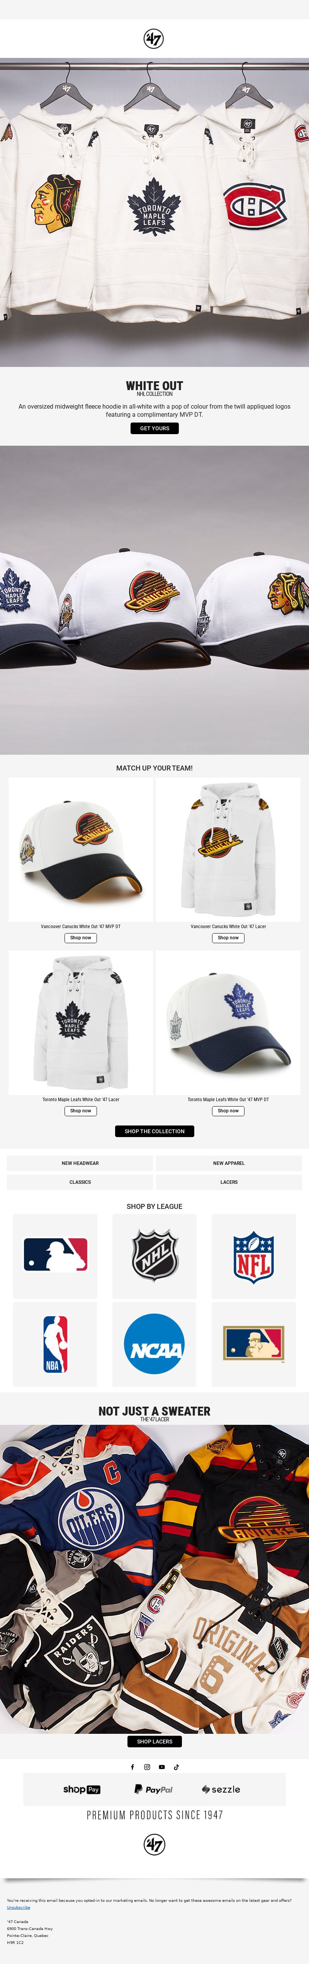Image resolution: width=309 pixels, height=1964 pixels.
Task: Select the NBA league logo
Action: [55, 1344]
